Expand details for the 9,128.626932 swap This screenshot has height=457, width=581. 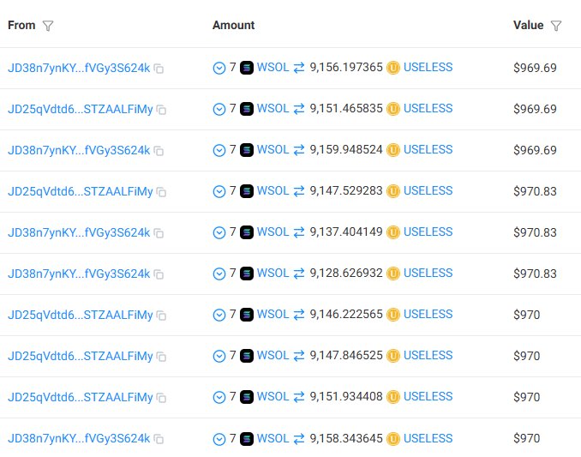click(x=219, y=274)
